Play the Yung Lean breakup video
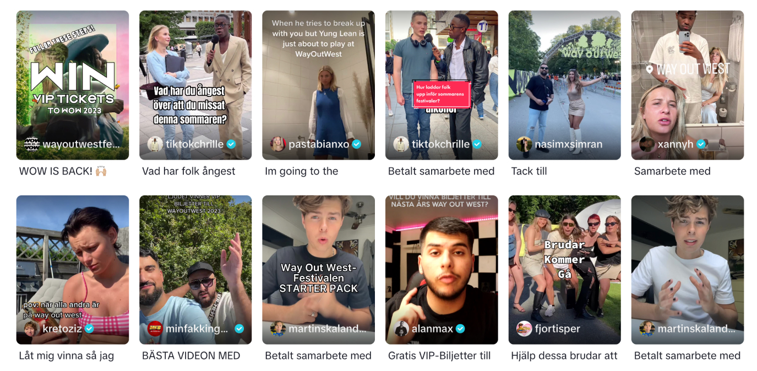 tap(318, 85)
